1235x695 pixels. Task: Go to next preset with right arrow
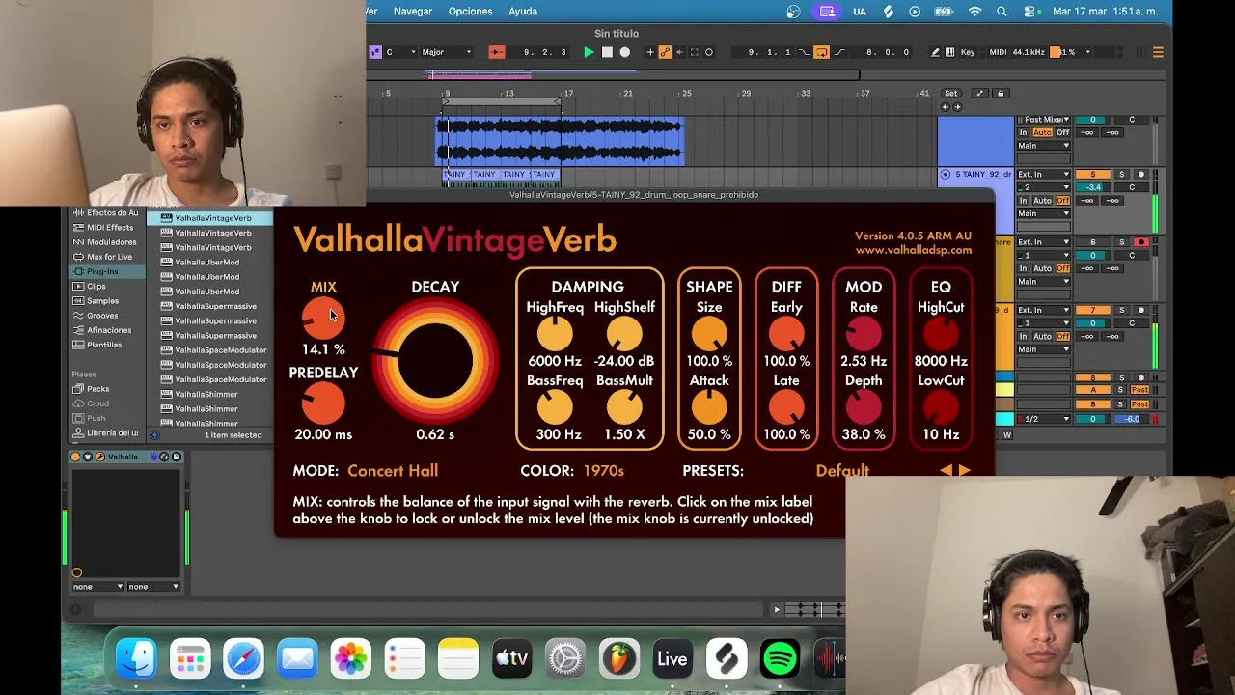point(964,470)
